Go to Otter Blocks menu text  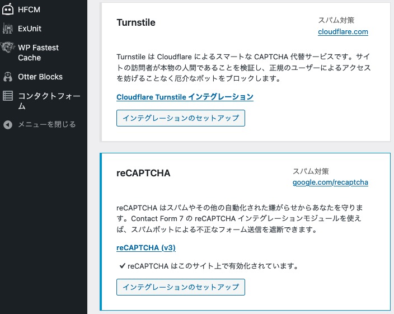coord(40,77)
